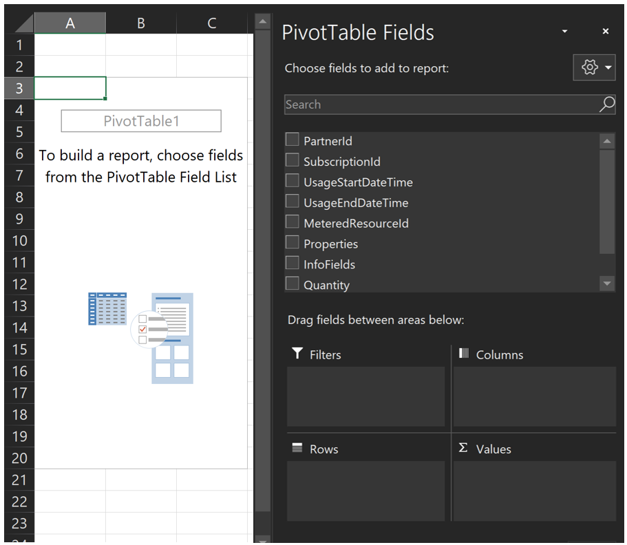Select row 10 header
627x545 pixels.
(20, 241)
